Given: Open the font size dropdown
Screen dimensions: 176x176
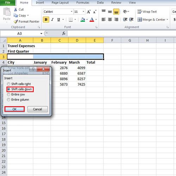Looking at the screenshot, I should (x=83, y=12).
